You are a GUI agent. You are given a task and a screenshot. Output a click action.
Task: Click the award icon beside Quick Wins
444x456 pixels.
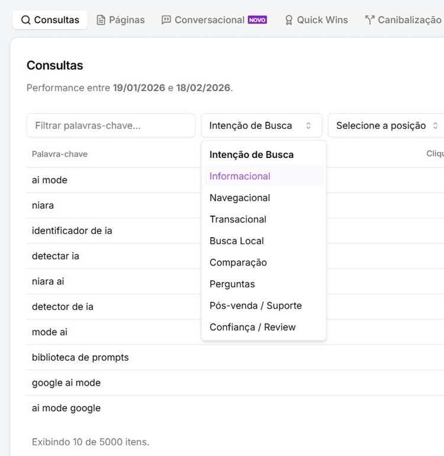(289, 20)
